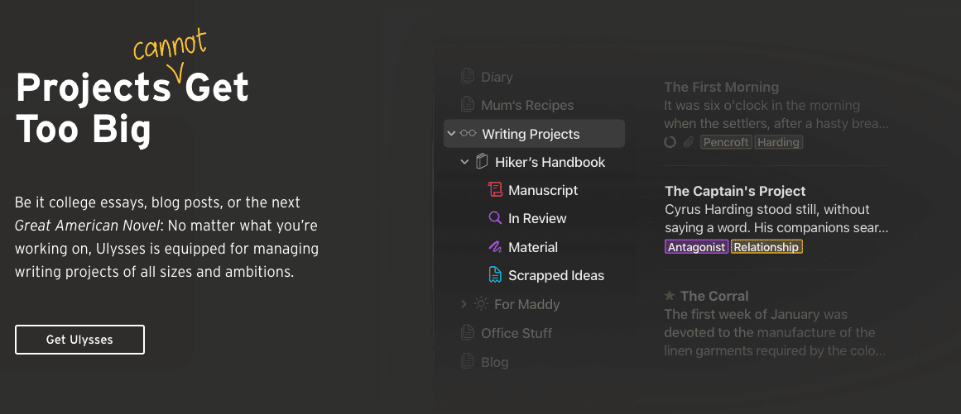Click the Pencroft keyword tag

(x=725, y=142)
